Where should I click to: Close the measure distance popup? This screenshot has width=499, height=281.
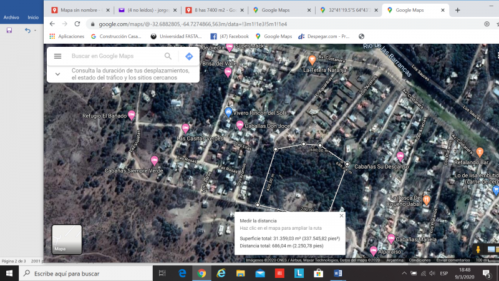[x=341, y=215]
